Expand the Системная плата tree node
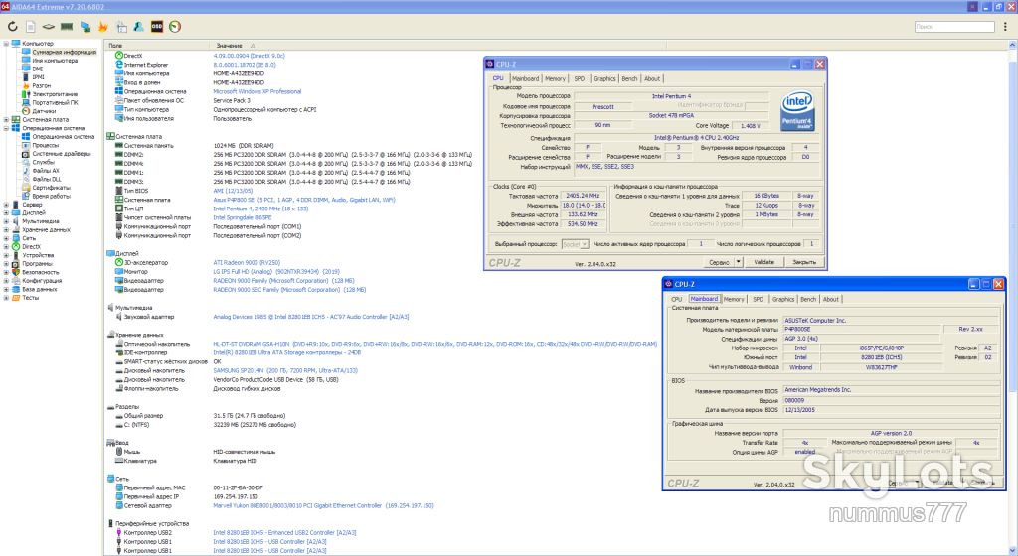 point(6,120)
